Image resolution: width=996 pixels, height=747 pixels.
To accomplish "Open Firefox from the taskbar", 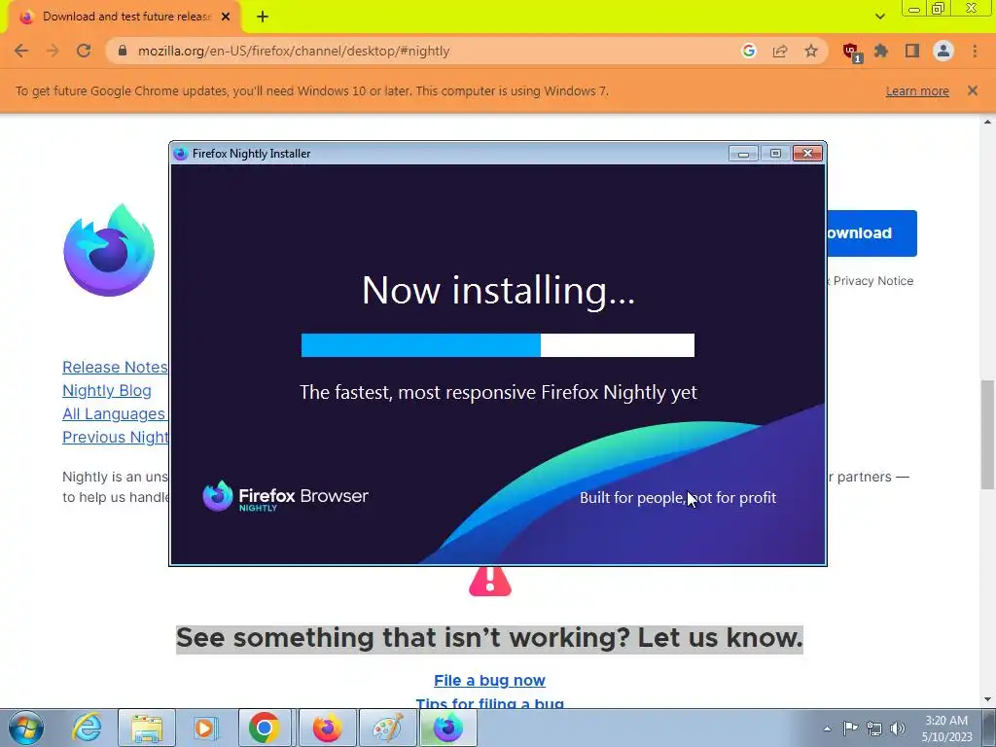I will (x=327, y=728).
